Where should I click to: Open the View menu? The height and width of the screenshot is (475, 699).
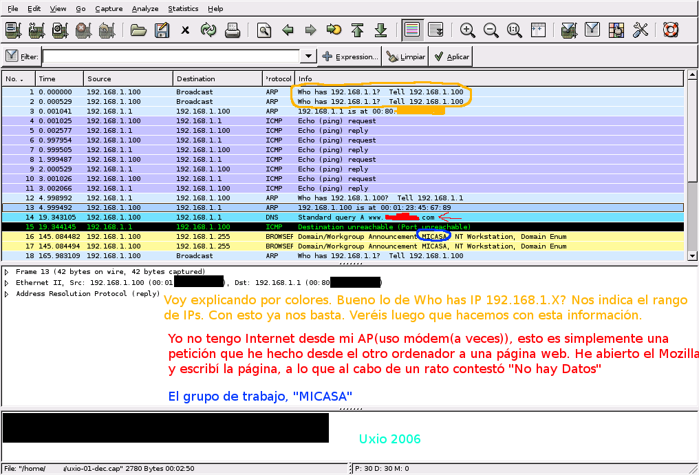pos(58,8)
